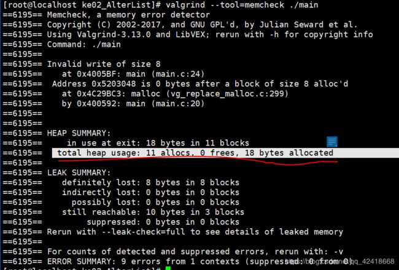Click the main.c:20 source reference

[180, 104]
